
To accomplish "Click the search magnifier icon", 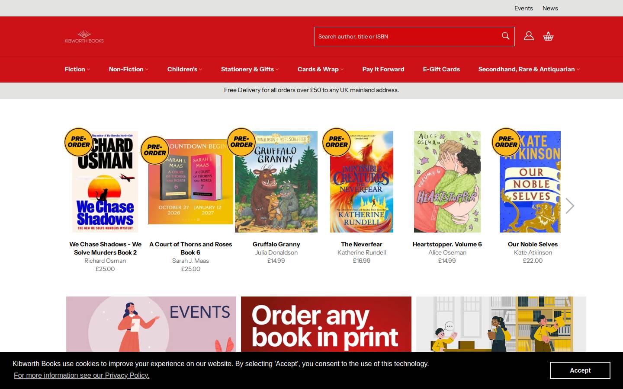I will point(505,36).
